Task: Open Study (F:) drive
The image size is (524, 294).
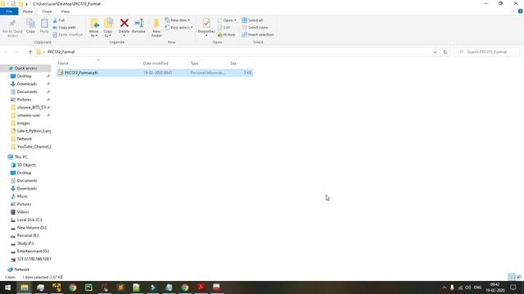Action: click(25, 243)
